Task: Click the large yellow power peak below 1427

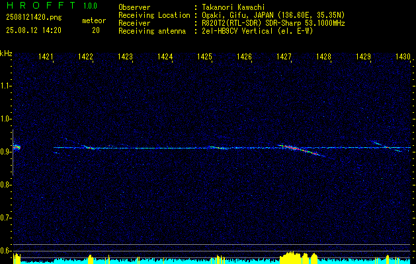Action: (291, 257)
